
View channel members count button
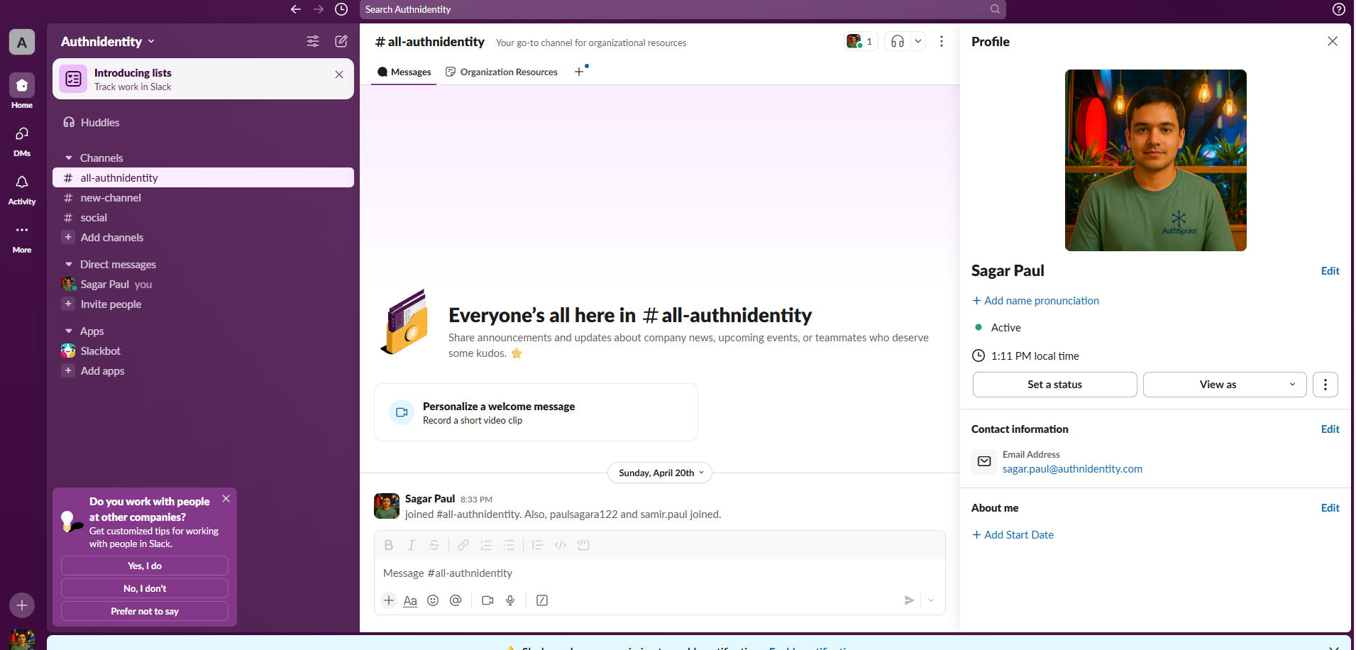tap(861, 41)
